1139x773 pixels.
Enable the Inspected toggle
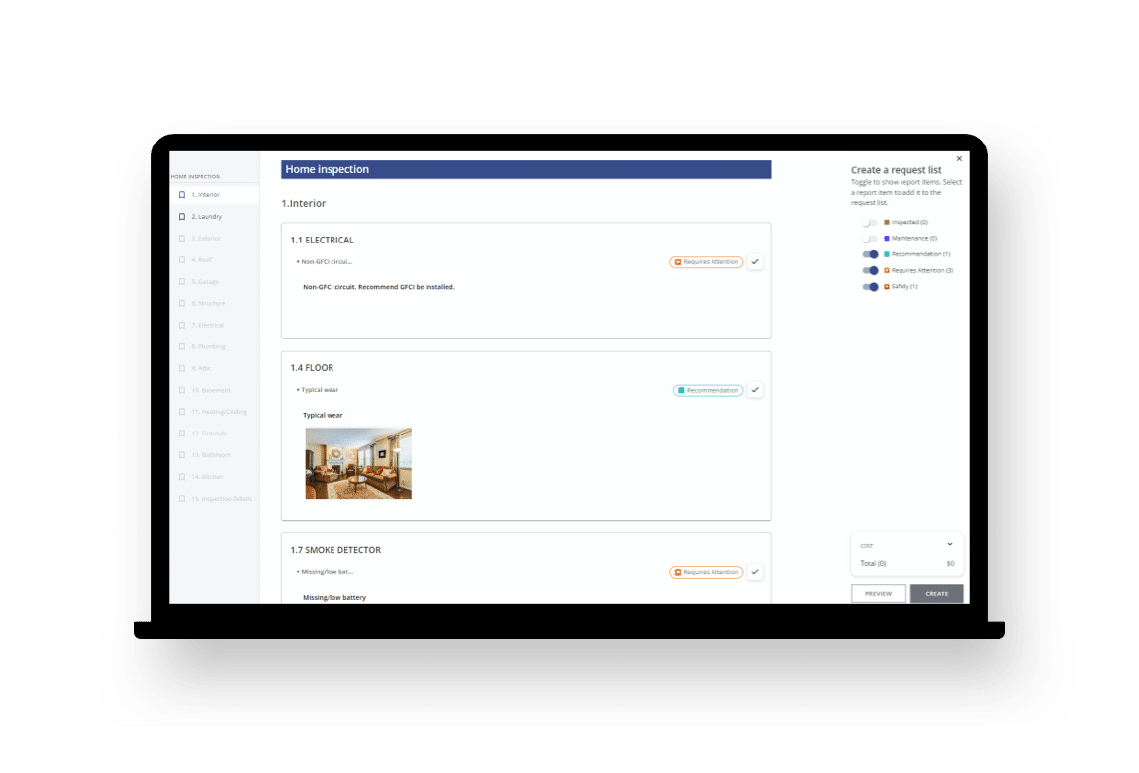click(x=869, y=223)
